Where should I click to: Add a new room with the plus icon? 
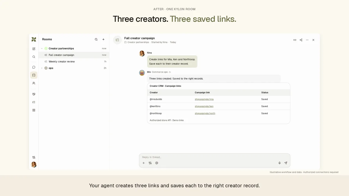coord(103,39)
